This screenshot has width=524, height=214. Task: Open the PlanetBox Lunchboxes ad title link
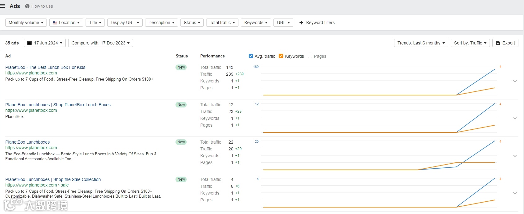pos(27,142)
